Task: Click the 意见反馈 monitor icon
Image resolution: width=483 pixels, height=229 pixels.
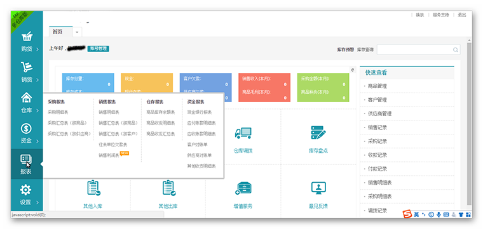Action: (318, 188)
